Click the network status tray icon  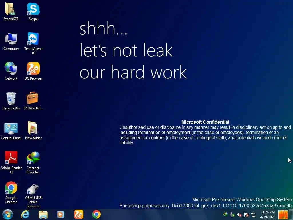[253, 215]
